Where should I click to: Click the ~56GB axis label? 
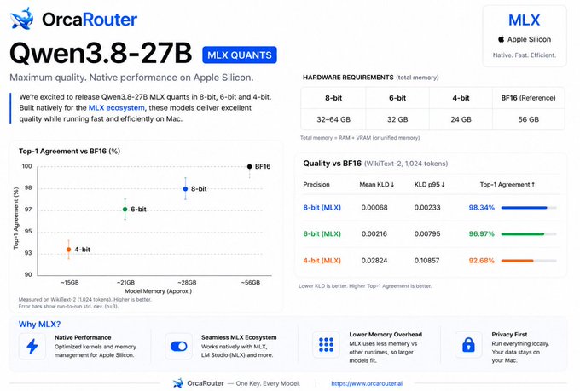tap(251, 283)
